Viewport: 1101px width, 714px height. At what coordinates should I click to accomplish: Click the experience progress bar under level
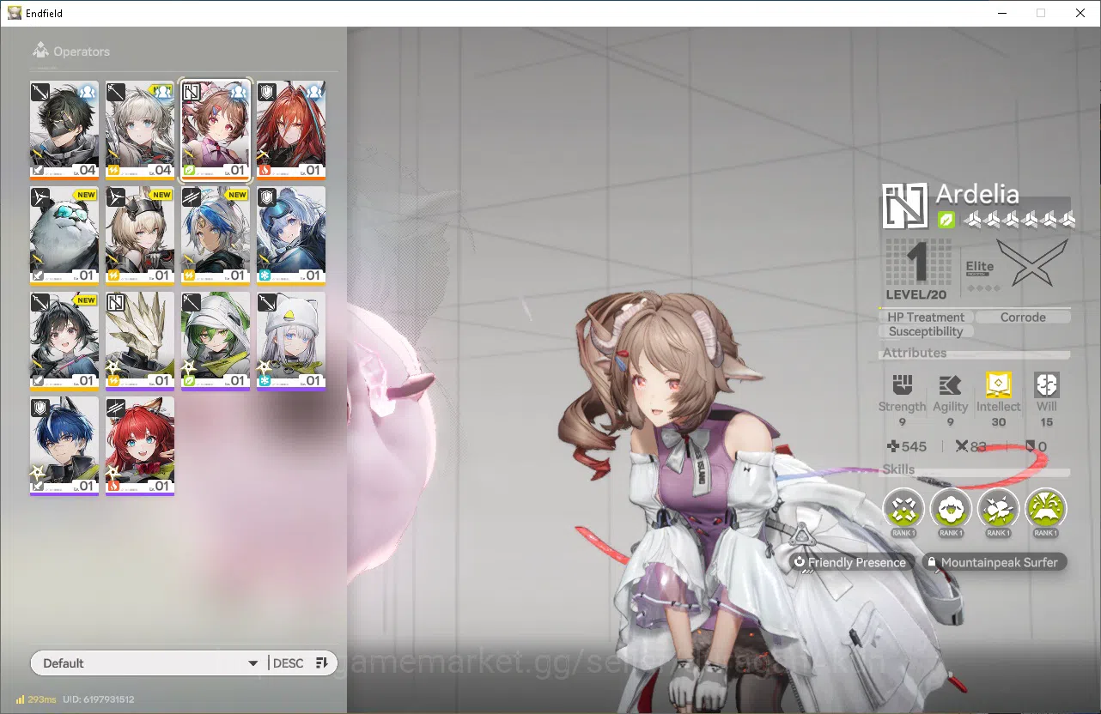[x=976, y=307]
